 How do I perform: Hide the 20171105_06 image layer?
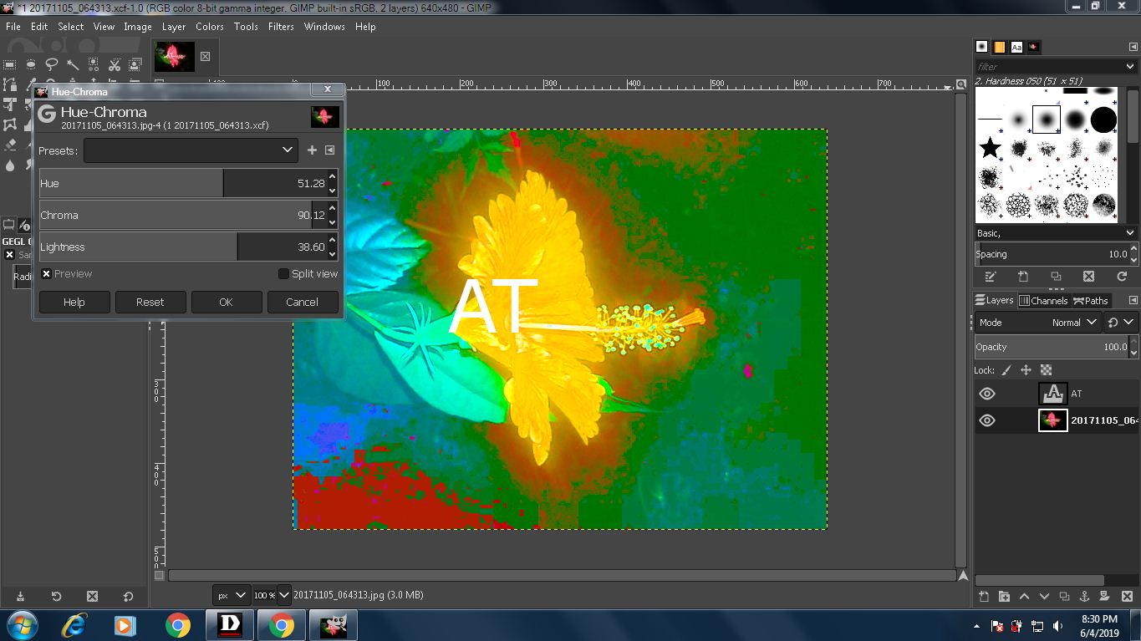pos(987,420)
